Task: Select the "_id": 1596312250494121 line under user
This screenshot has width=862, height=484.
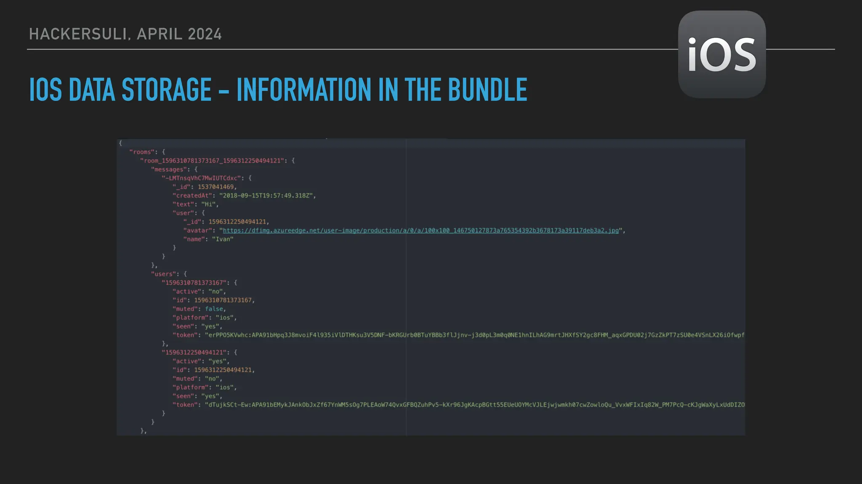Action: tap(226, 221)
